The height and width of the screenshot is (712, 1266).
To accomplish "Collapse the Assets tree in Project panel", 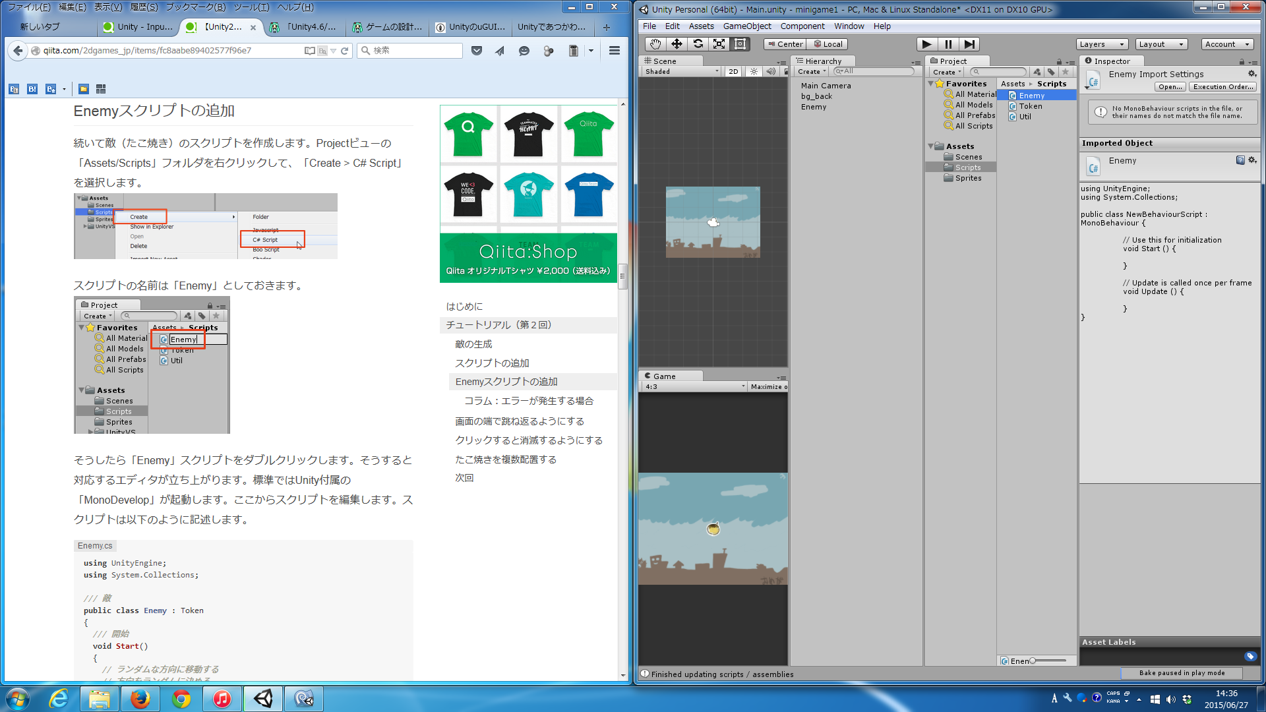I will [x=931, y=146].
